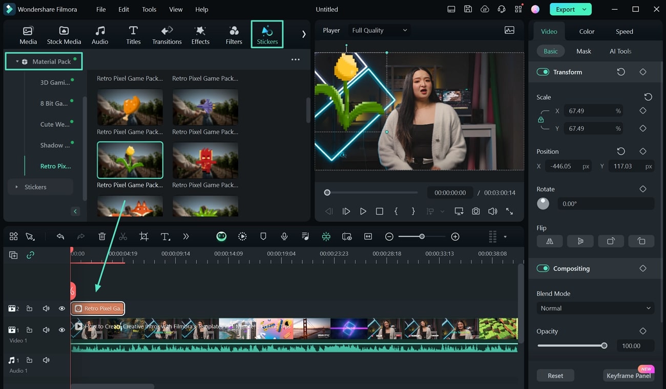Select the crop tool in the timeline toolbar
Viewport: 666px width, 389px height.
tap(144, 236)
